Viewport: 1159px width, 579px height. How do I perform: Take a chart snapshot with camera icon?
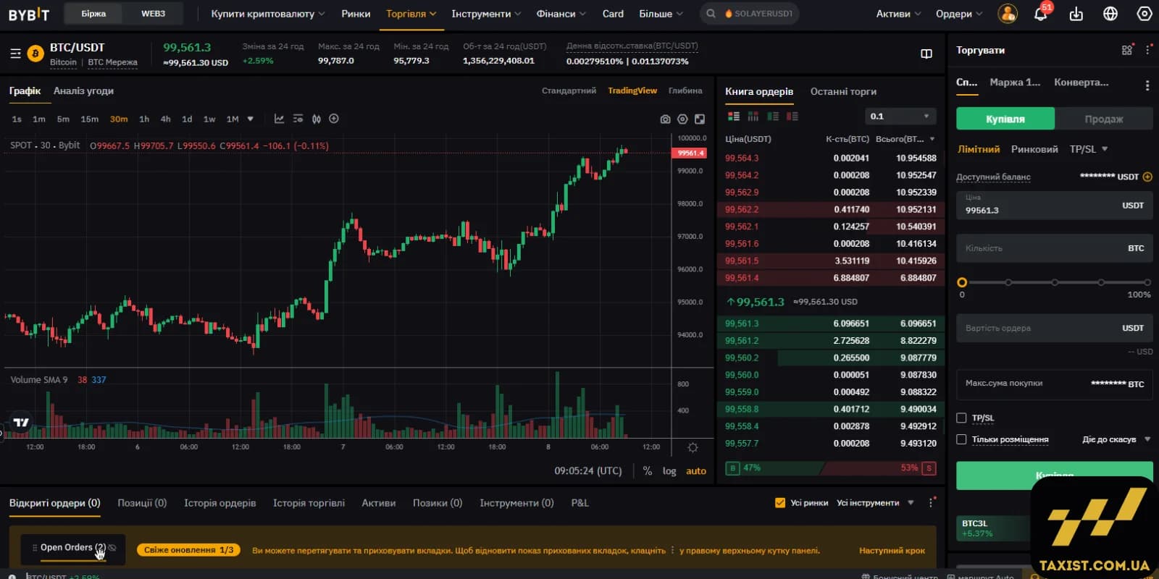(665, 119)
